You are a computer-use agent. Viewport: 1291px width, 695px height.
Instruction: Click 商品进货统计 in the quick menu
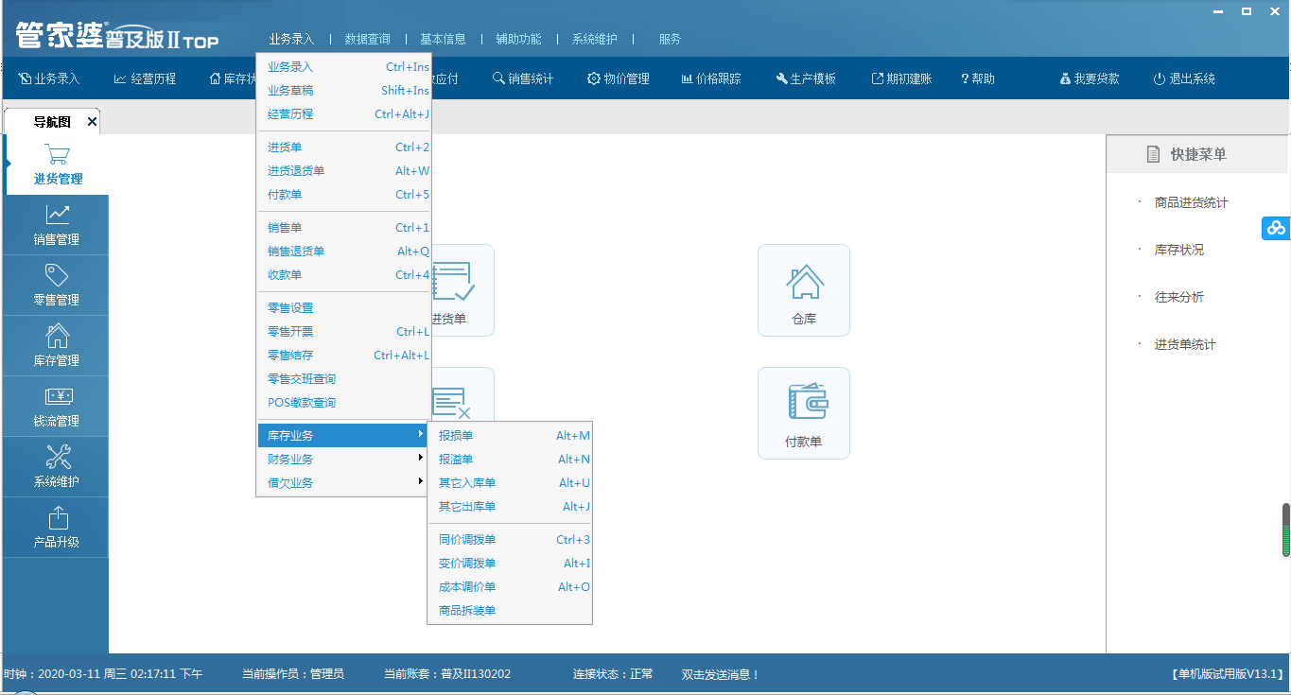[1191, 202]
